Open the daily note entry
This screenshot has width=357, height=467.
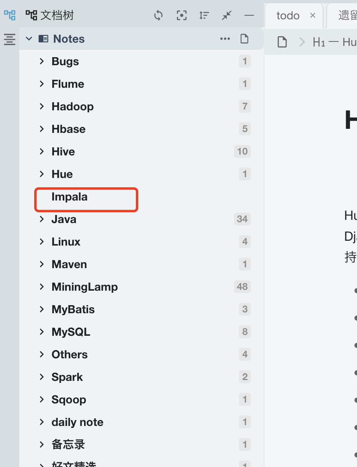77,422
